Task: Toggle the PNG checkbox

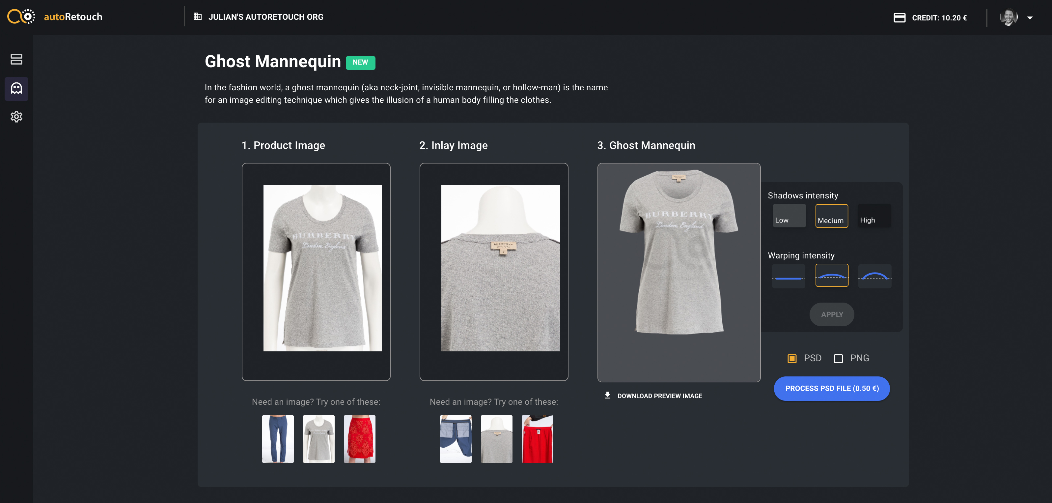Action: pyautogui.click(x=838, y=358)
